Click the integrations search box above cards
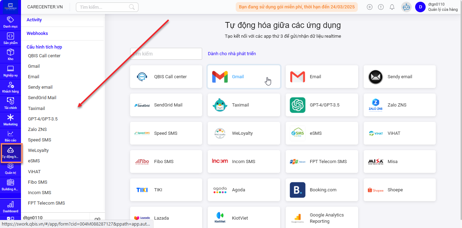Viewport: 462px width, 228px height. tap(166, 54)
